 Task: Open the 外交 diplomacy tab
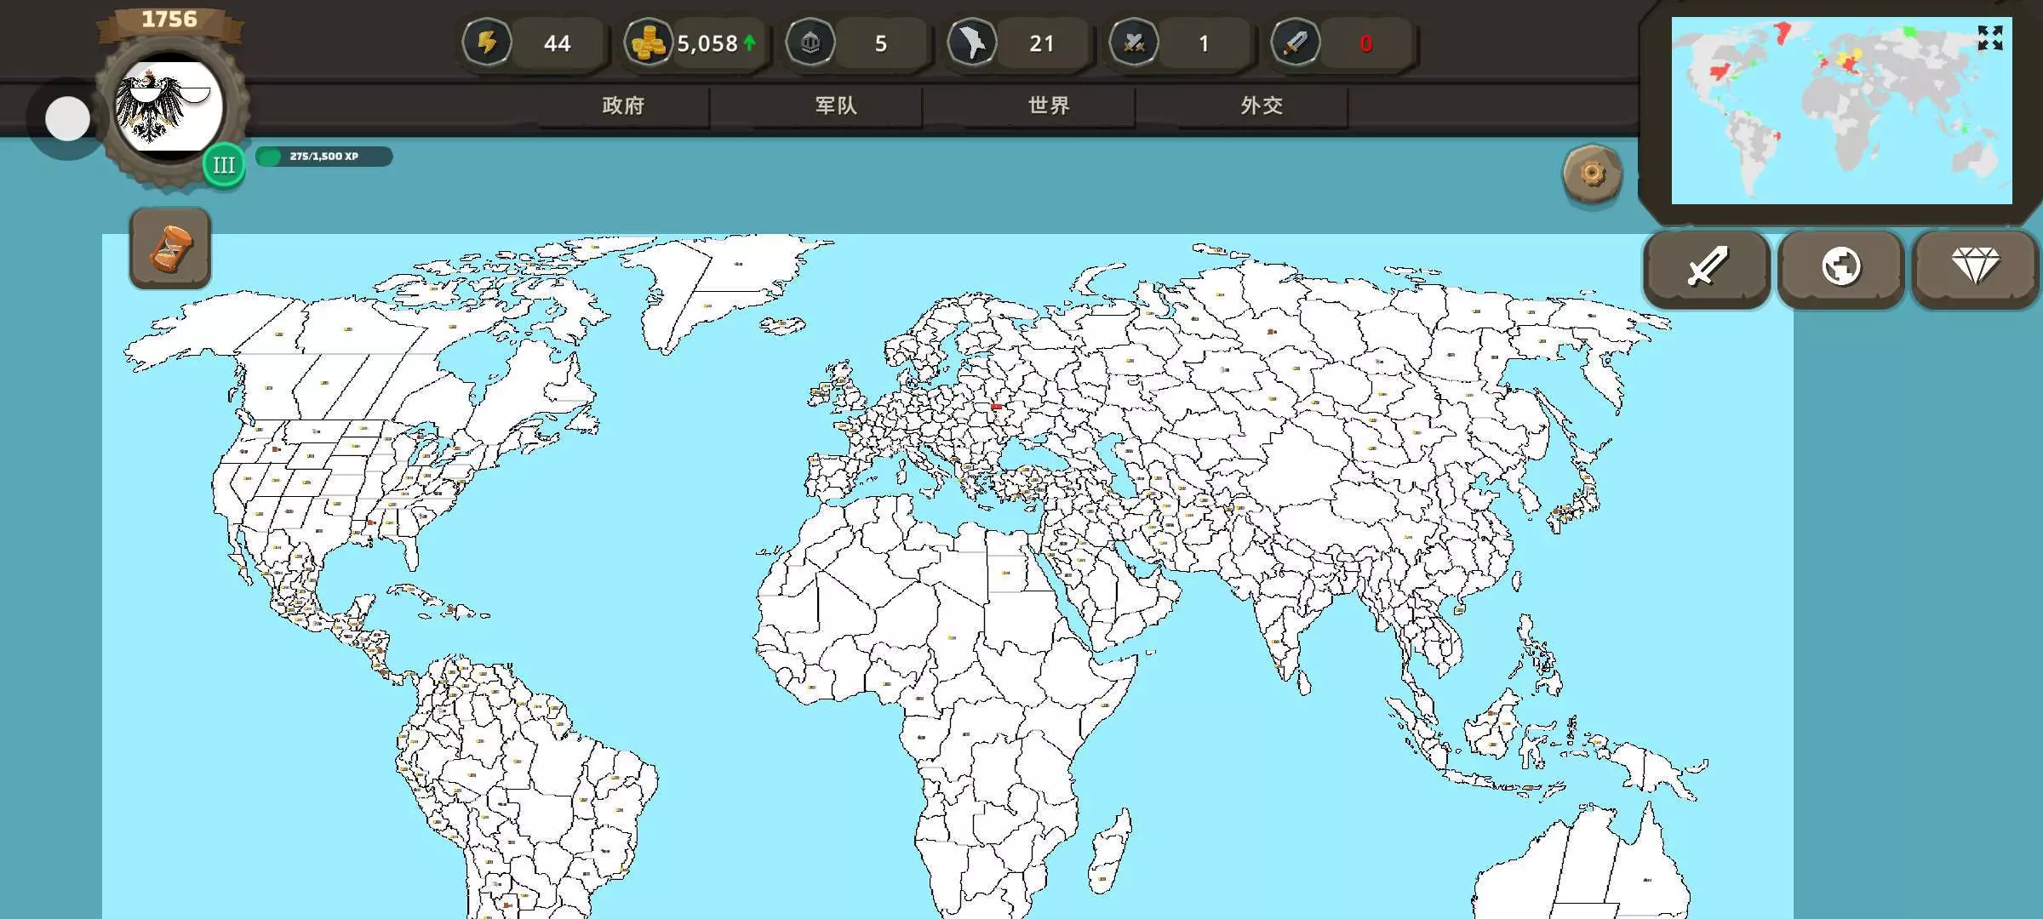[x=1262, y=106]
